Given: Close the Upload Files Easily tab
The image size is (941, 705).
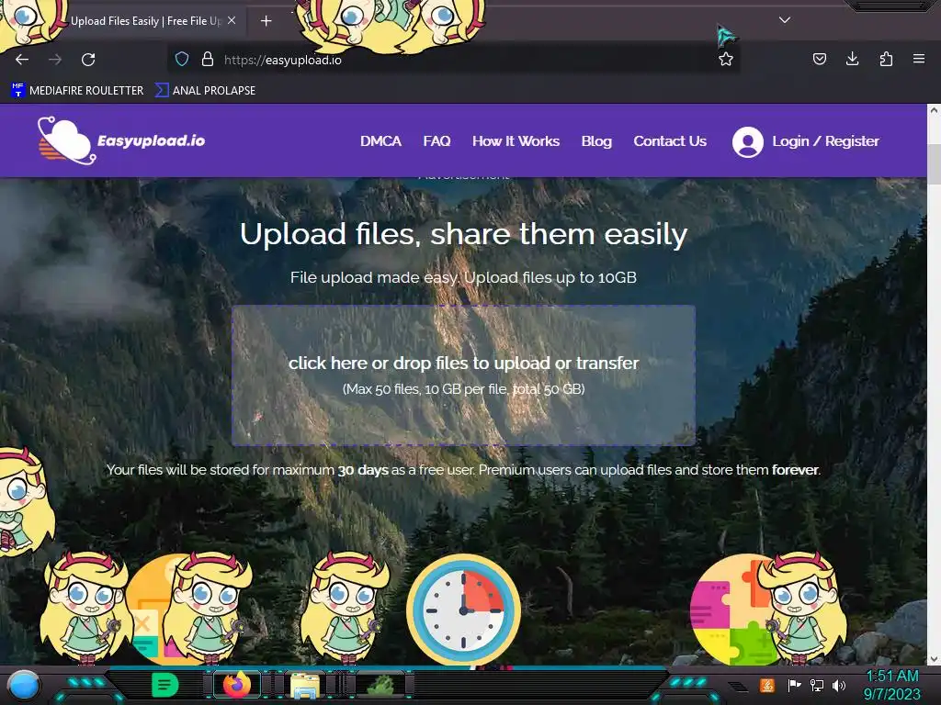Looking at the screenshot, I should point(232,20).
